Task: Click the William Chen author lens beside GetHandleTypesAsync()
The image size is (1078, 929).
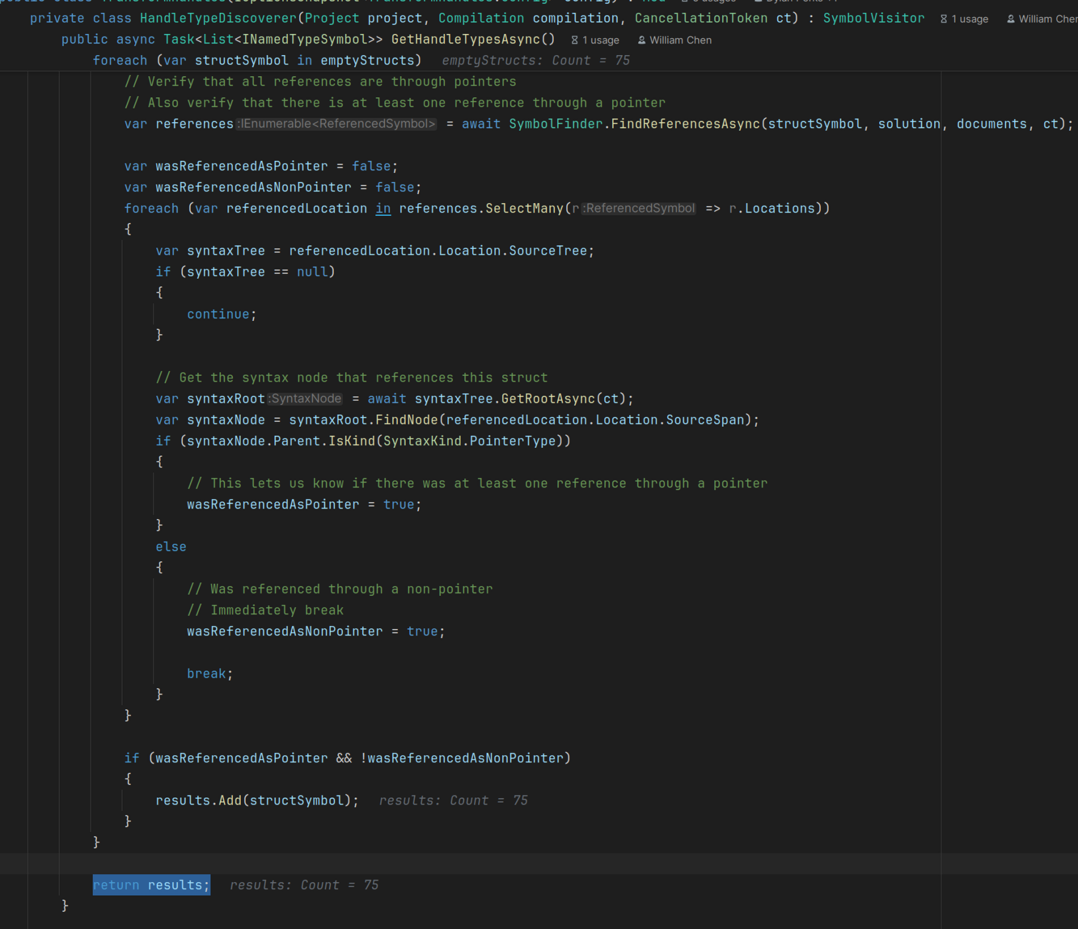Action: pos(674,40)
